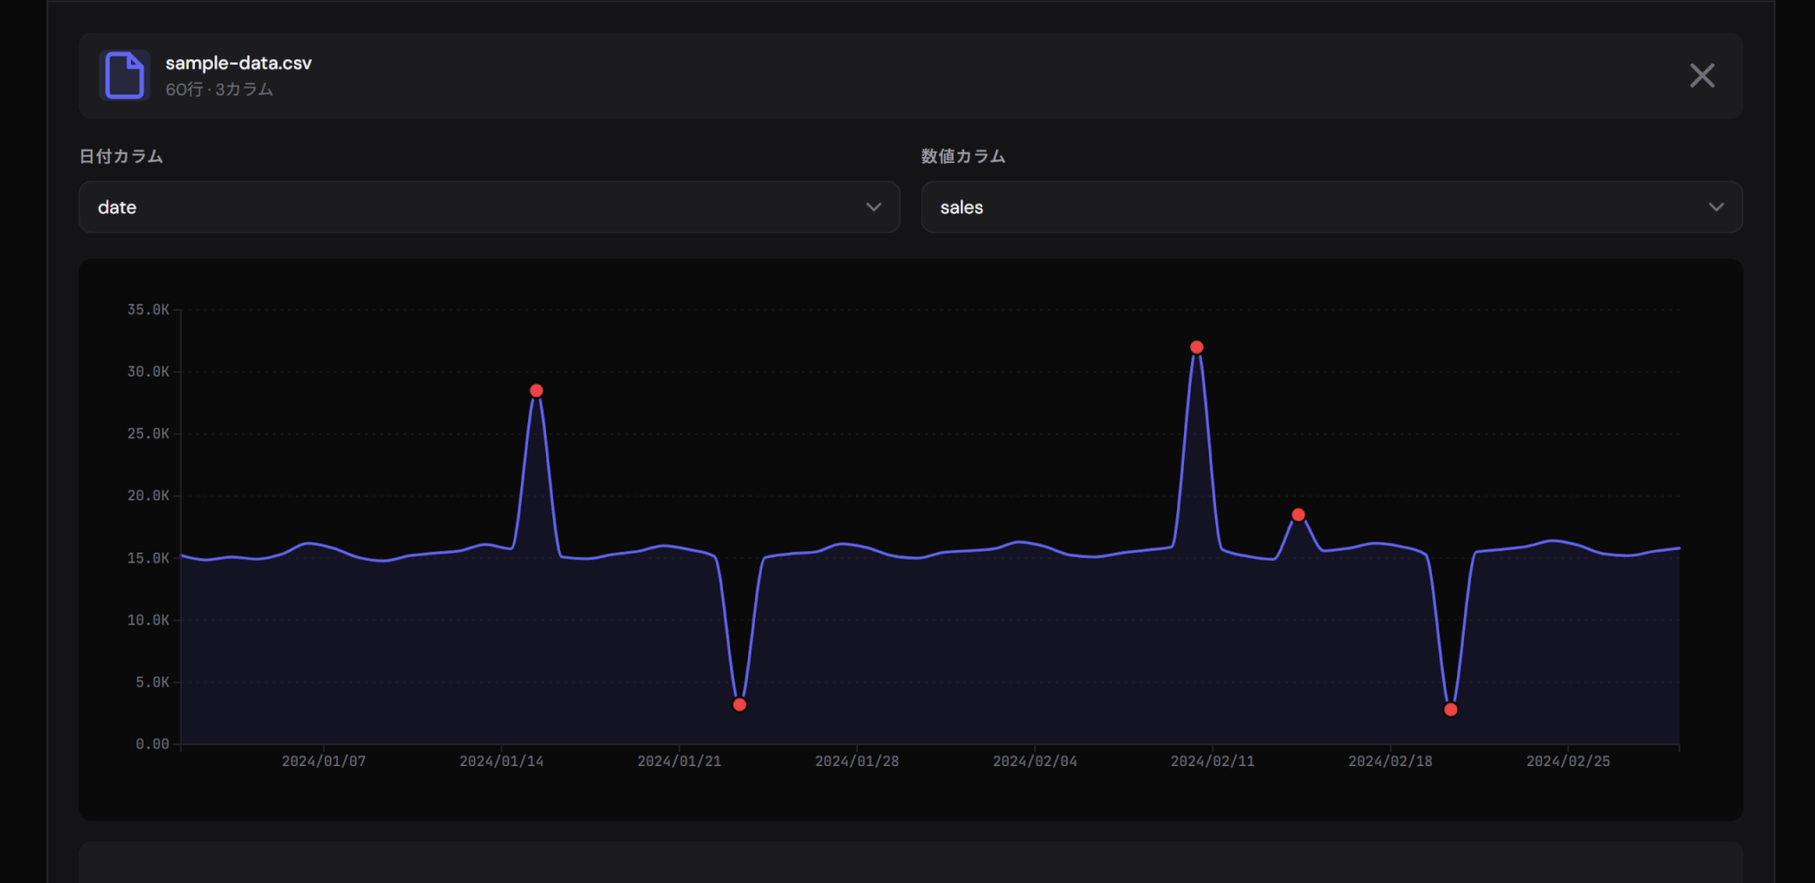Open the sales numeric column dropdown

pyautogui.click(x=1331, y=207)
